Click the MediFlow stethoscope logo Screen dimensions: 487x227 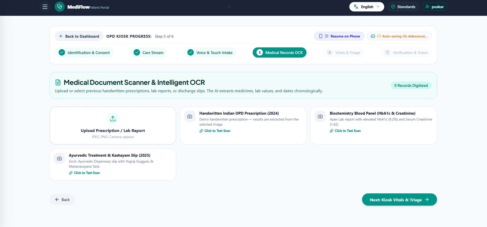60,7
